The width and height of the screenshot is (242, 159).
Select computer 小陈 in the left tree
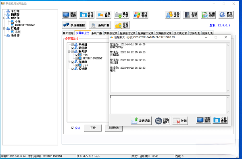click(x=18, y=22)
